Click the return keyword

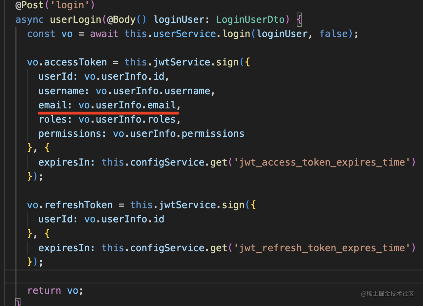pos(44,290)
